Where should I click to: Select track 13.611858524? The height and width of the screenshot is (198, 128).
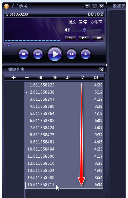click(64, 171)
